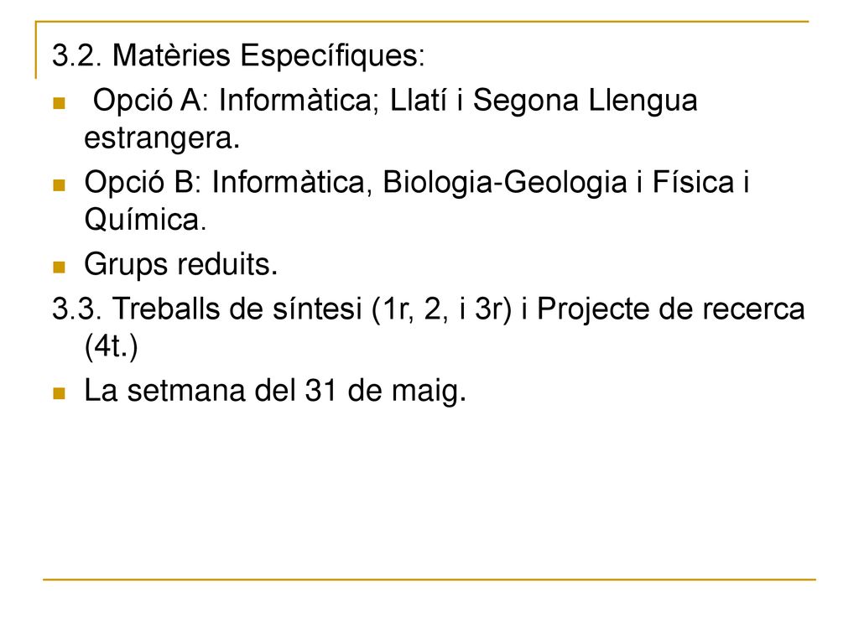Click the text 'Grups reduits.'

tap(181, 266)
